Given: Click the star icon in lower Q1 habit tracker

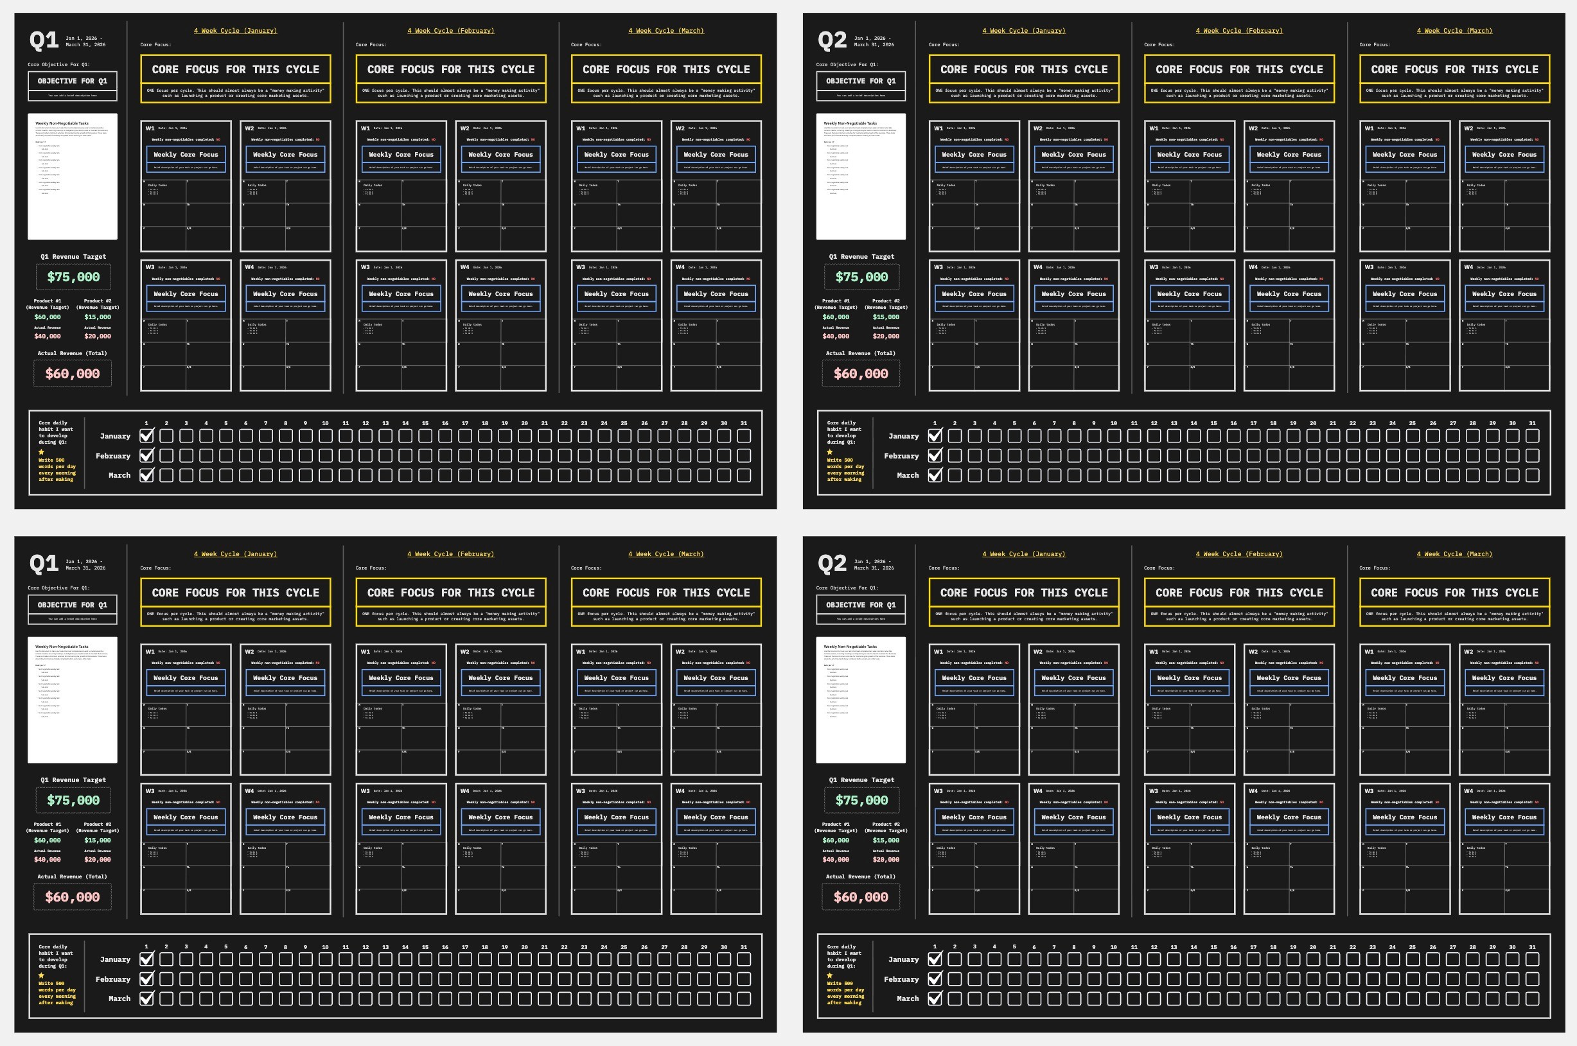Looking at the screenshot, I should (x=41, y=975).
